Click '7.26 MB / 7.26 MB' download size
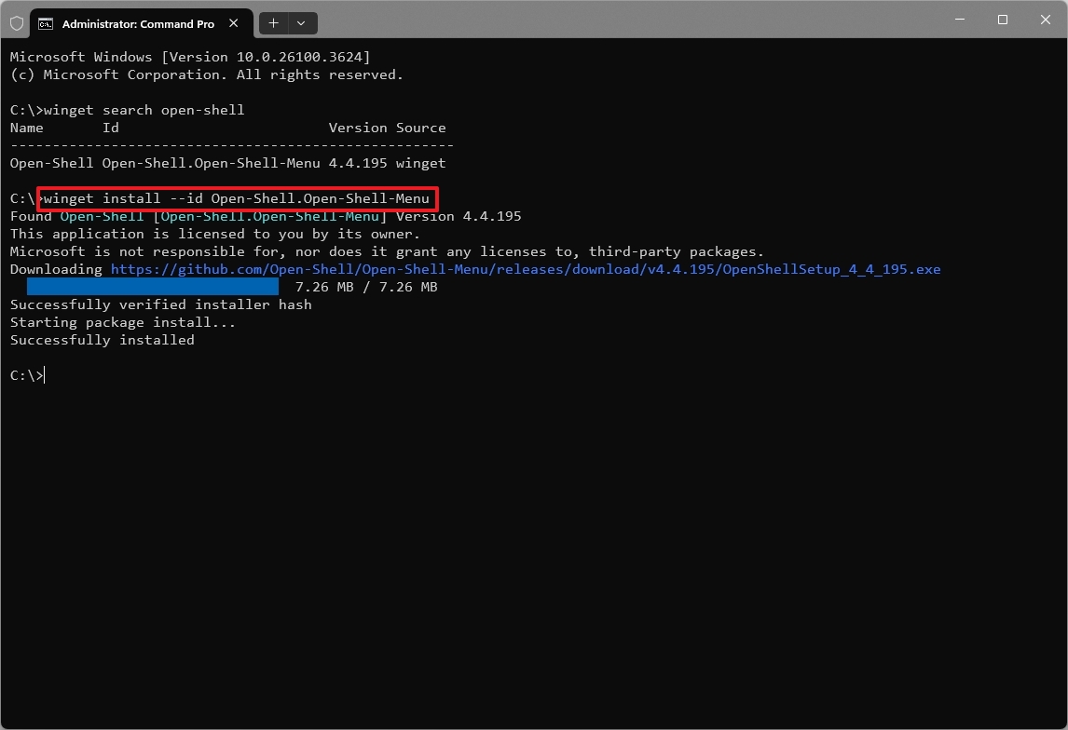The height and width of the screenshot is (730, 1068). 366,287
